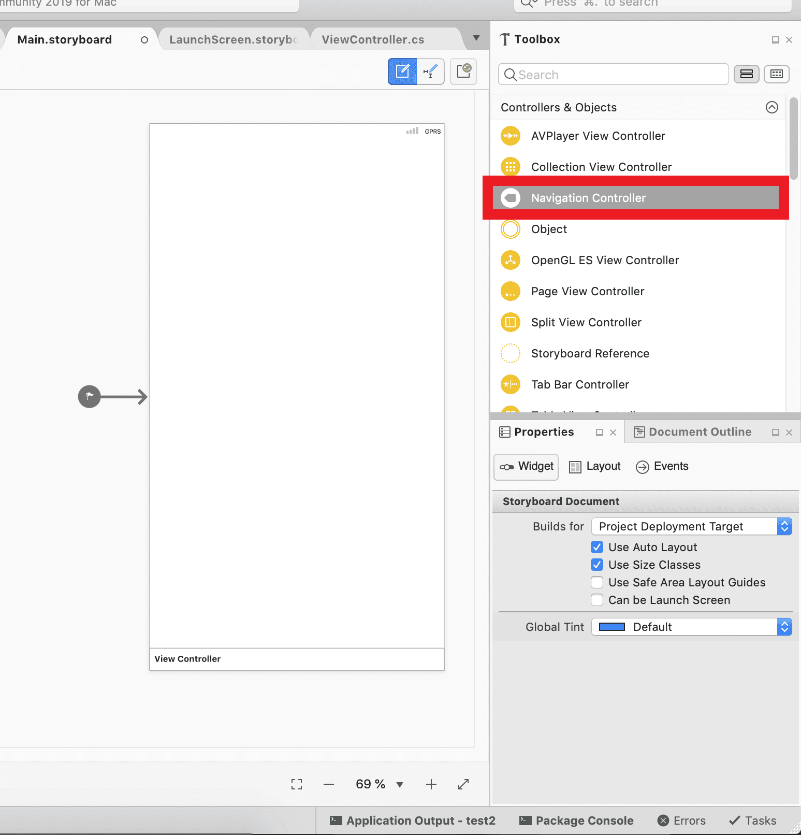Viewport: 801px width, 835px height.
Task: Uncheck Use Size Classes
Action: [597, 565]
